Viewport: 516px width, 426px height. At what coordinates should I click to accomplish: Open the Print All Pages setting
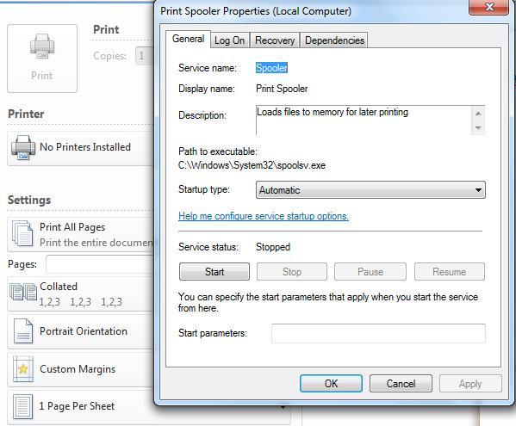click(81, 234)
